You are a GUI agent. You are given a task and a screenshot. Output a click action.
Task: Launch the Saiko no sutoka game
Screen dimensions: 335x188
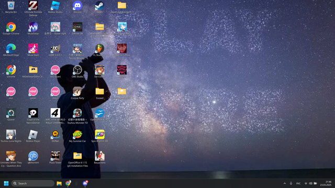pyautogui.click(x=122, y=50)
